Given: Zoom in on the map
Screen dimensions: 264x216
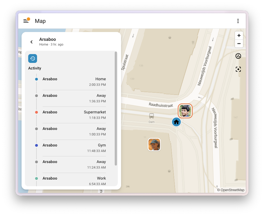Looking at the screenshot, I should point(239,35).
